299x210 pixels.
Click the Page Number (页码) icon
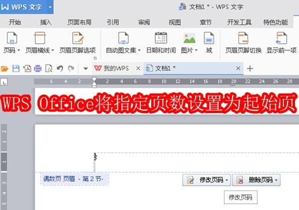[x=12, y=38]
